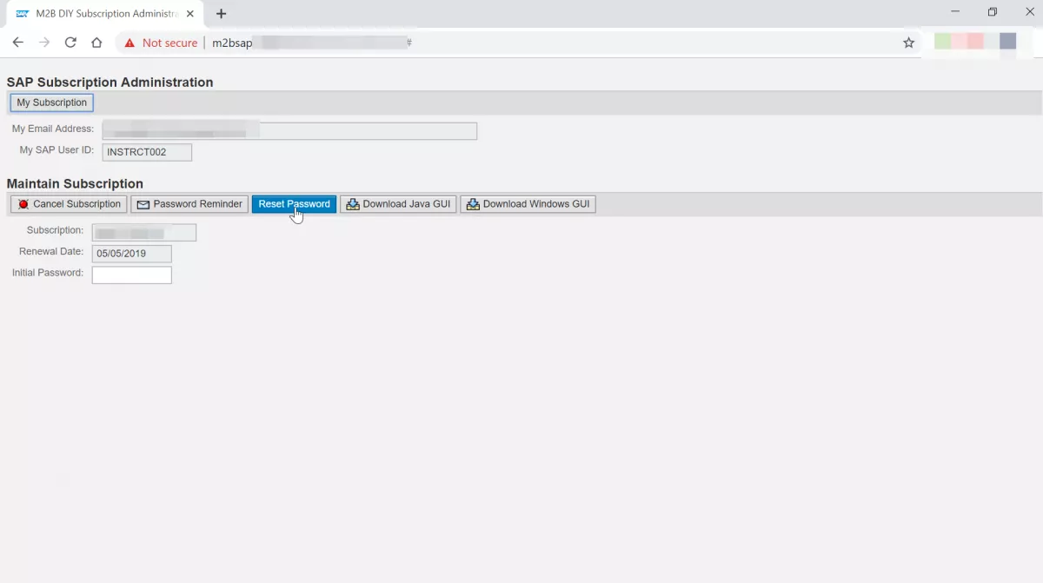Reload the page with the refresh icon
This screenshot has height=583, width=1043.
click(70, 43)
